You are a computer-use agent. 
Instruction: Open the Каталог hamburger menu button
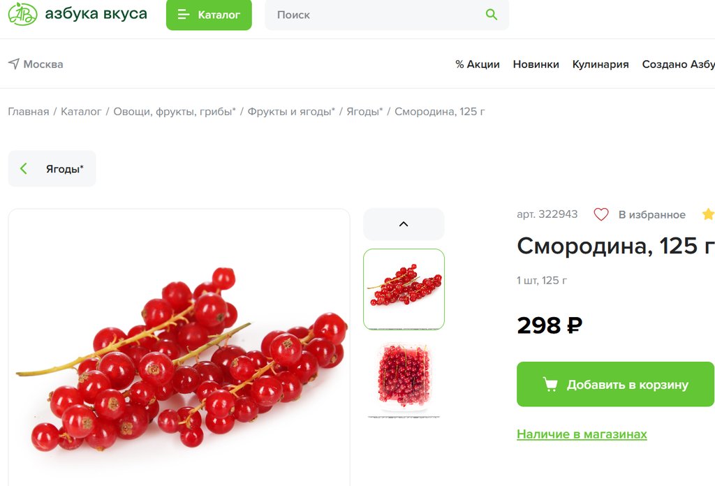point(209,15)
